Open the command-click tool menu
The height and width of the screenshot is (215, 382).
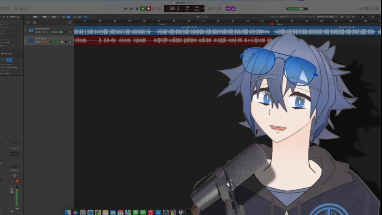coord(205,17)
